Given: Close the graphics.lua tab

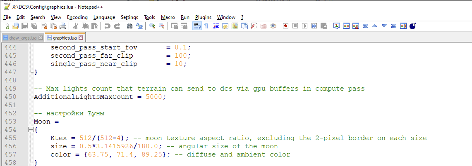Looking at the screenshot, I should click(x=81, y=38).
